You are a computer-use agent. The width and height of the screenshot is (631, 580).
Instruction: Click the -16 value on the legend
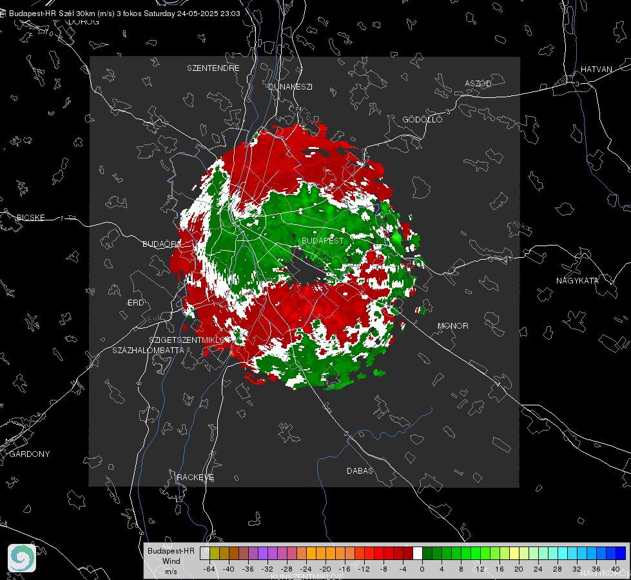(344, 569)
